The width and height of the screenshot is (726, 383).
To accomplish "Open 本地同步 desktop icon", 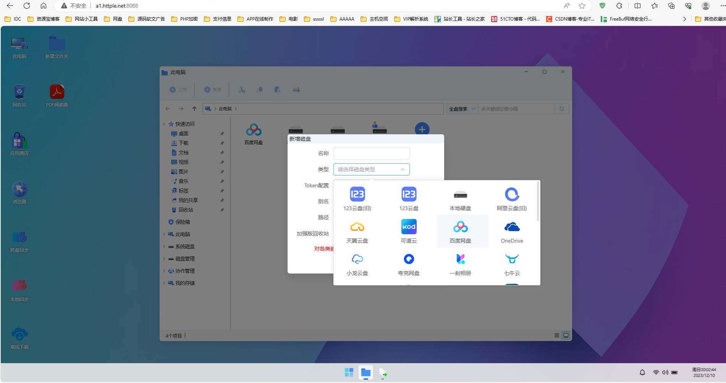I will tap(19, 290).
